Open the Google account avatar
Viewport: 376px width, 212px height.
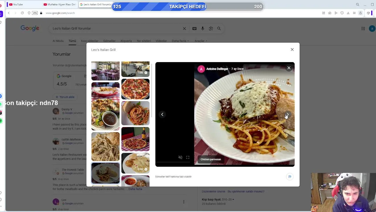372,29
